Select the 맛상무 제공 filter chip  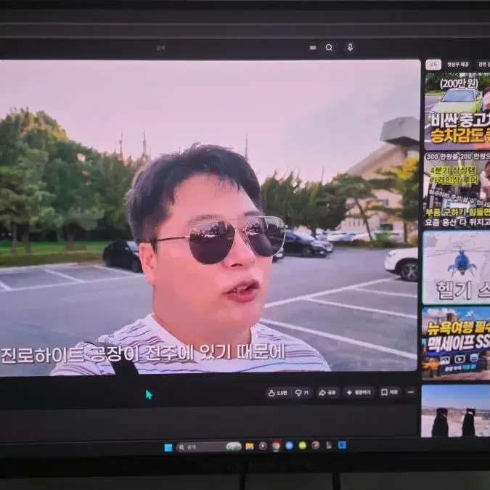click(458, 65)
